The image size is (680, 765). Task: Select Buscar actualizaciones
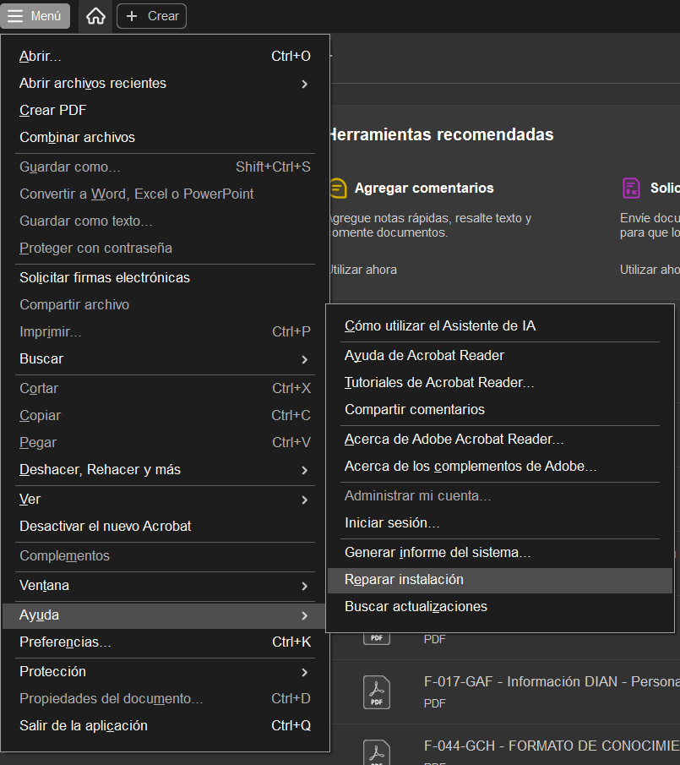[x=499, y=607]
